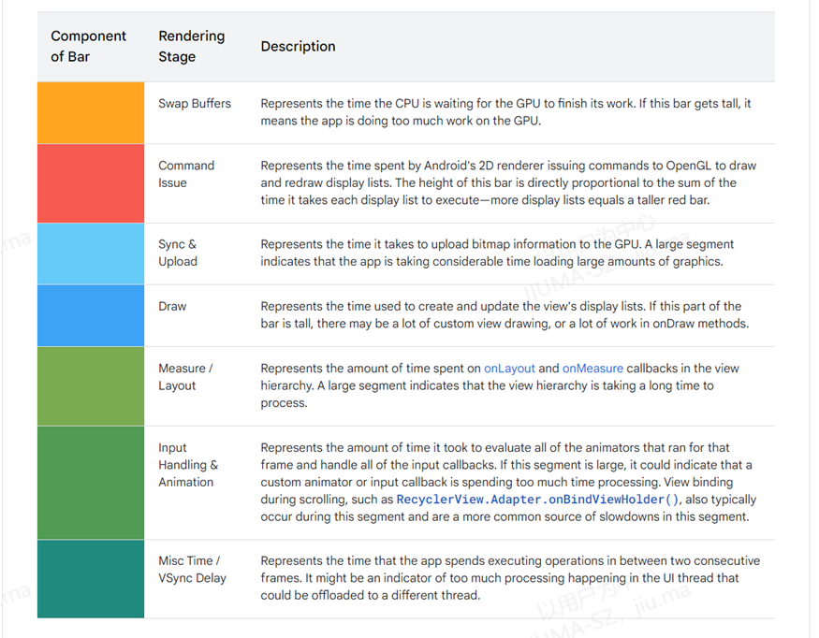Click the Component of Bar column header

coord(88,47)
